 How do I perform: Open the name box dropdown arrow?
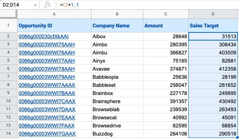[35, 5]
